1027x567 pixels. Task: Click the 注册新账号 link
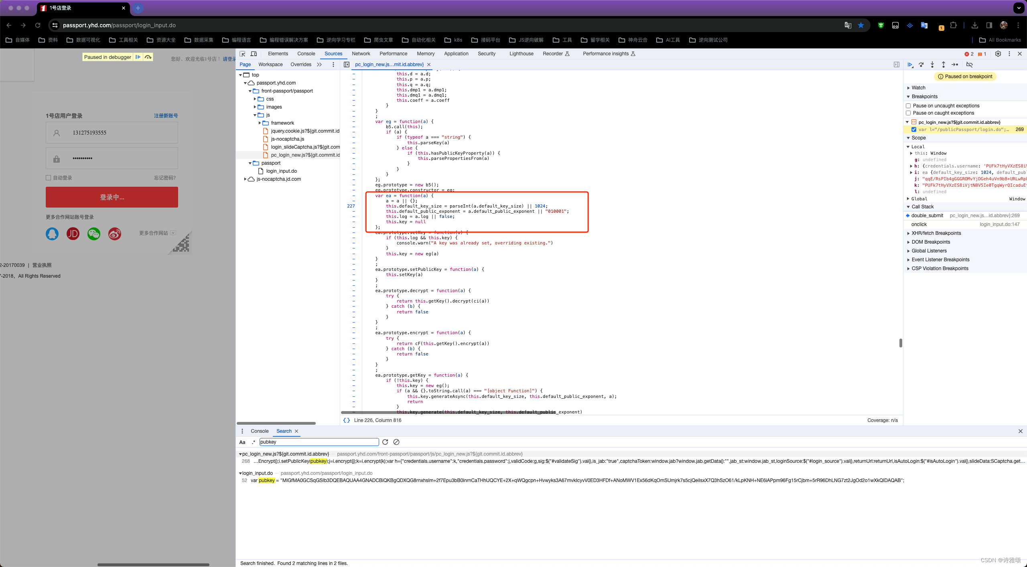166,116
